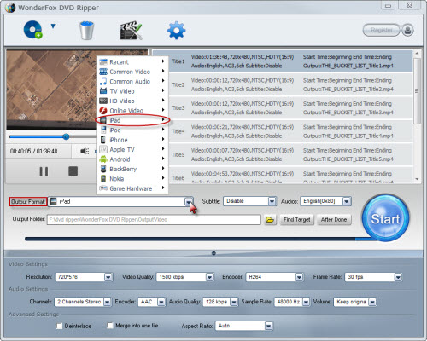Open settings gear icon in toolbar
The image size is (427, 341).
[176, 30]
